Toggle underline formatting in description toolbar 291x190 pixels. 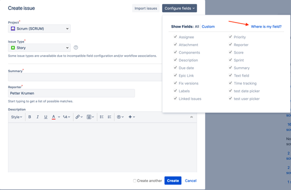[46, 117]
